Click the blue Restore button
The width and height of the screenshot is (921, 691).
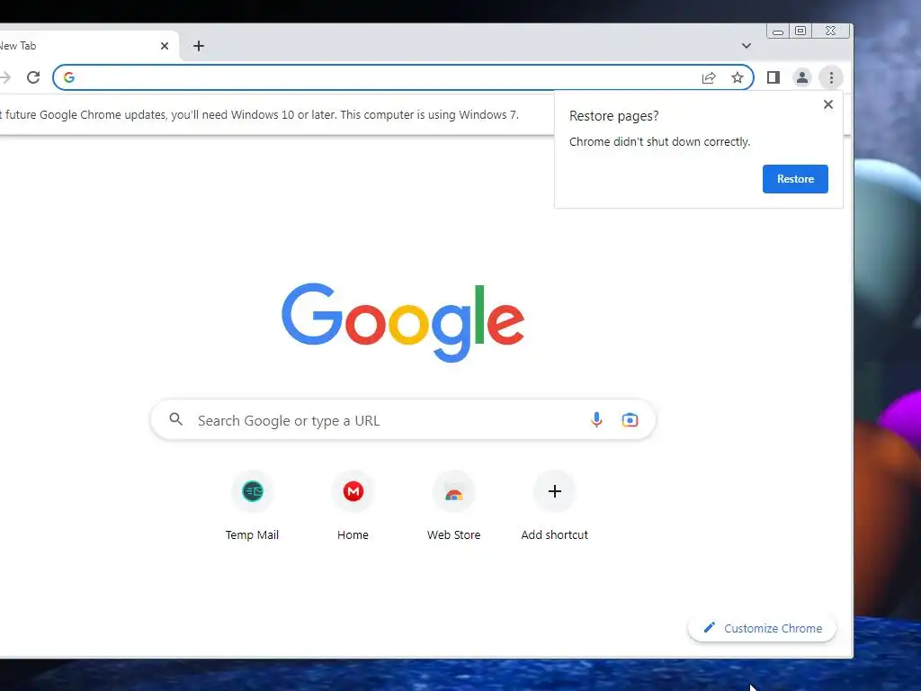tap(795, 179)
